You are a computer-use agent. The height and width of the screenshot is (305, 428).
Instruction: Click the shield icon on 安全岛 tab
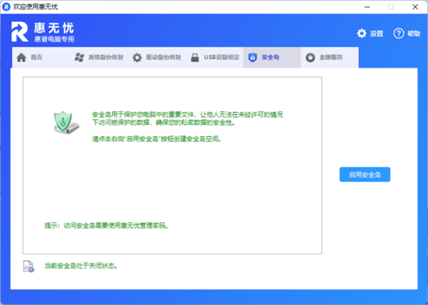click(x=252, y=58)
